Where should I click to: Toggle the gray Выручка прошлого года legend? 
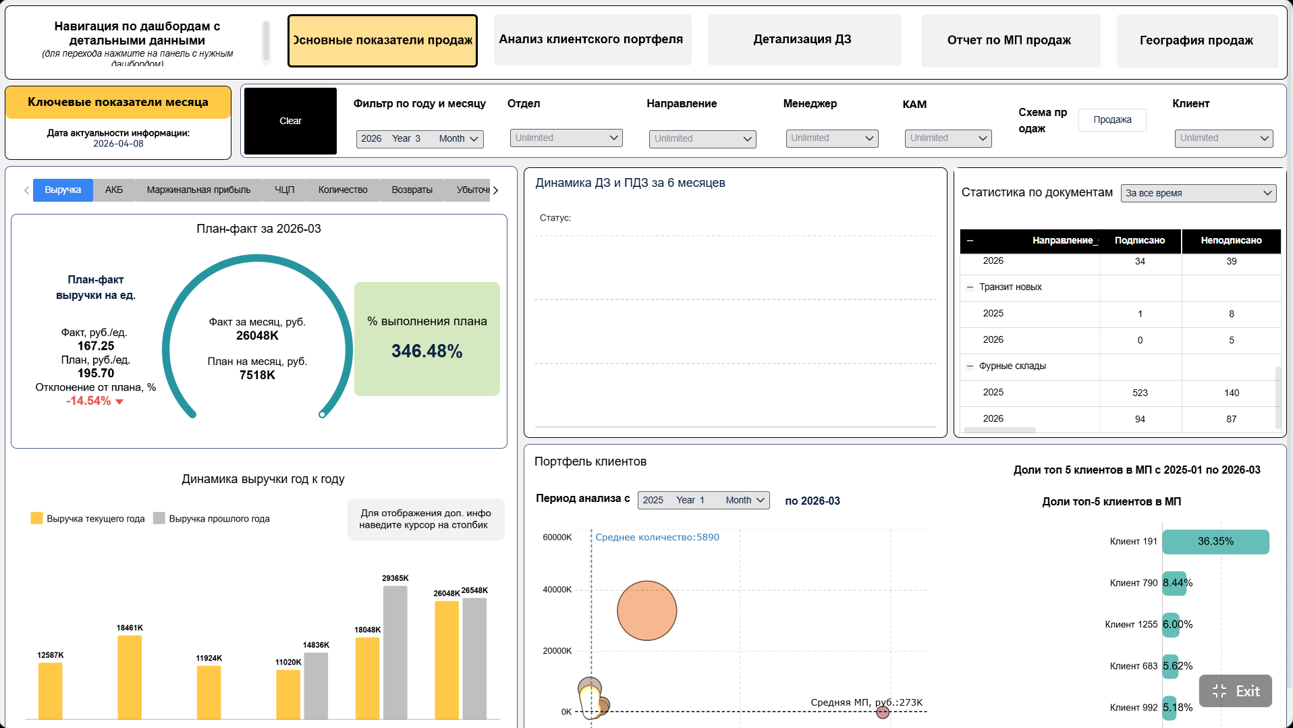point(211,518)
